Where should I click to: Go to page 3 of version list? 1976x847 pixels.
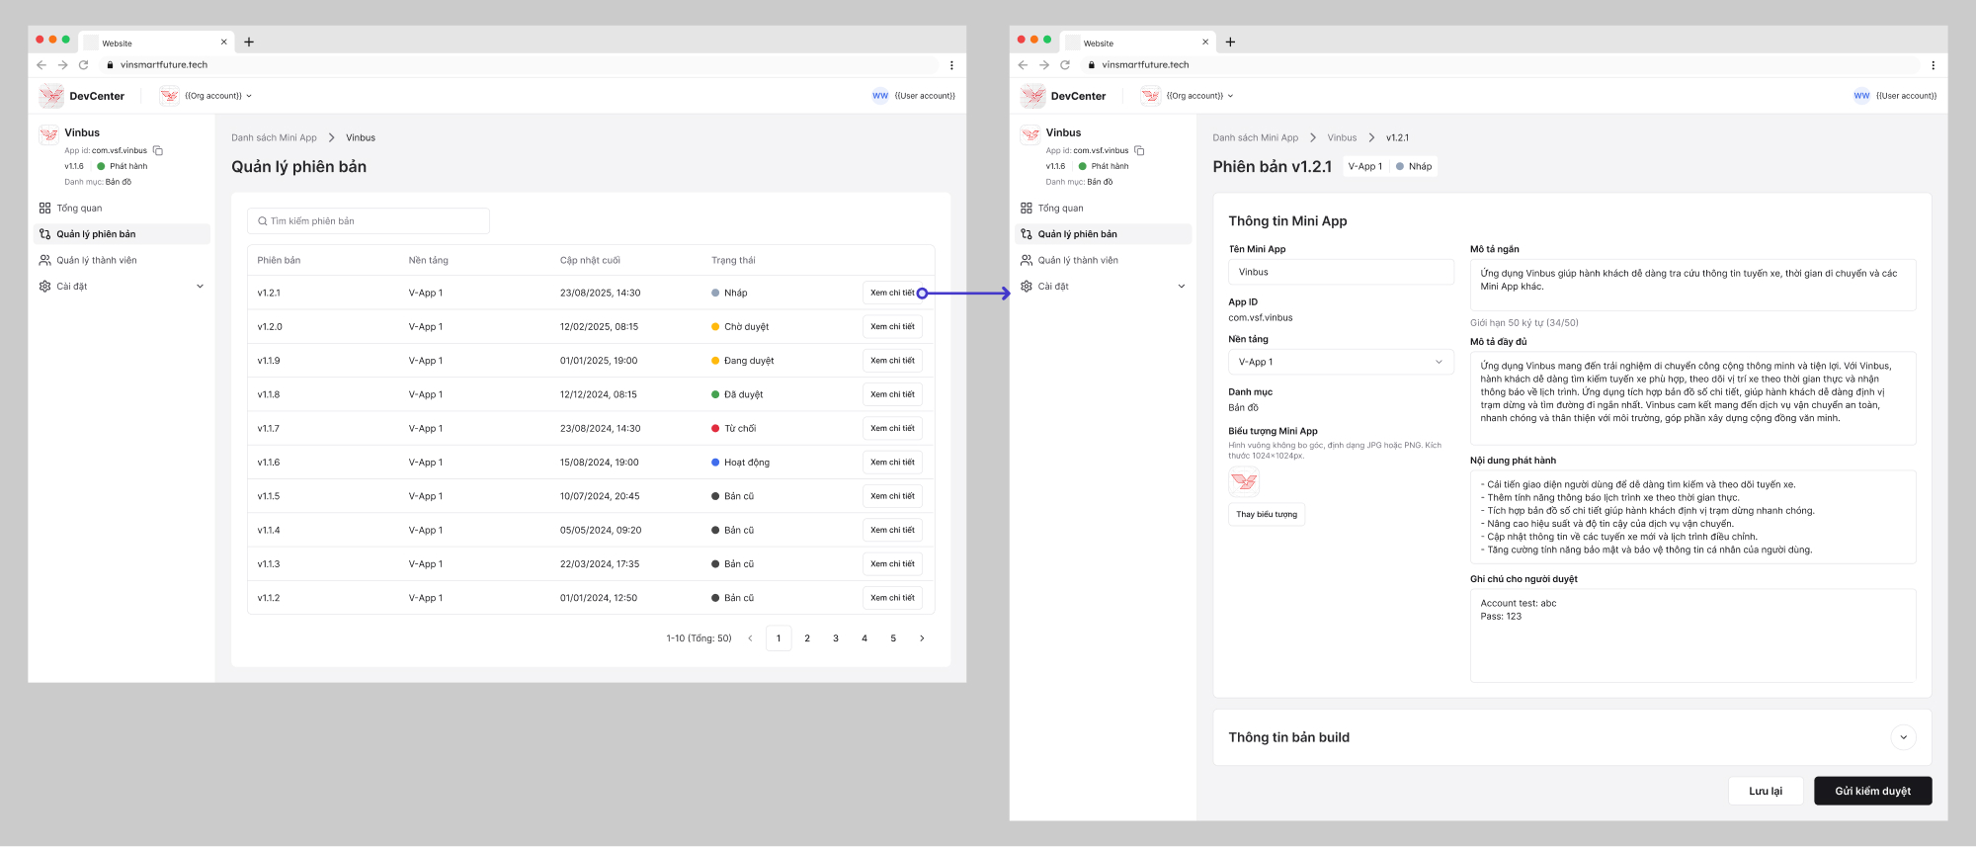coord(836,638)
